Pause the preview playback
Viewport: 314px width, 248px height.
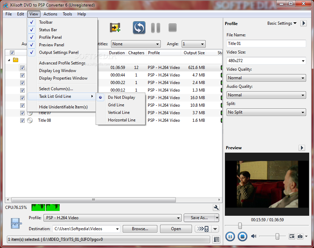[230, 237]
